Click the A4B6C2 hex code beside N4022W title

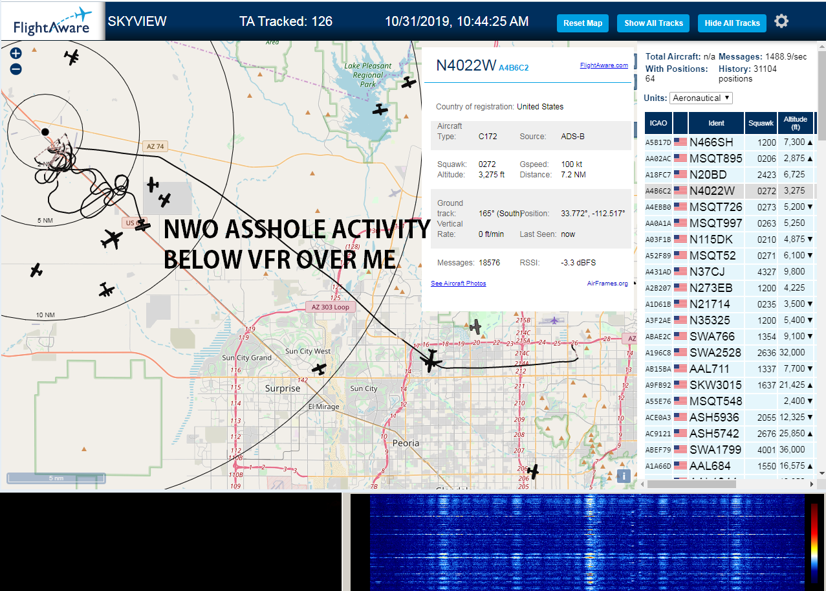[x=514, y=67]
